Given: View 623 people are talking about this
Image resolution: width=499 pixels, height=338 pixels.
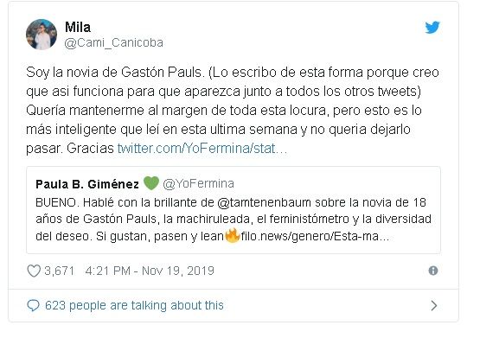Looking at the screenshot, I should click(x=134, y=305).
